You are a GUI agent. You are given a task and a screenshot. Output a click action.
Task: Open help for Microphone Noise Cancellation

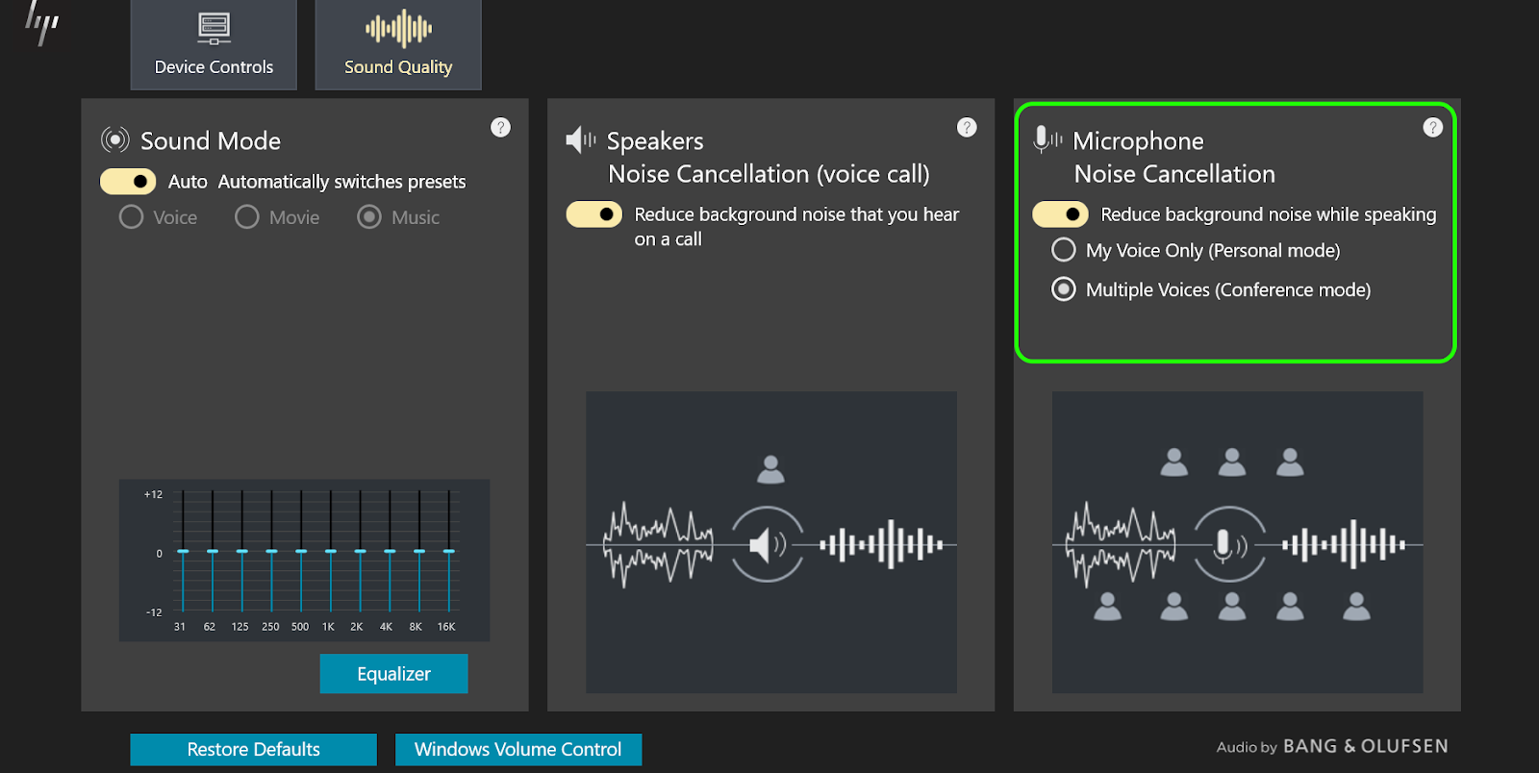(x=1432, y=127)
